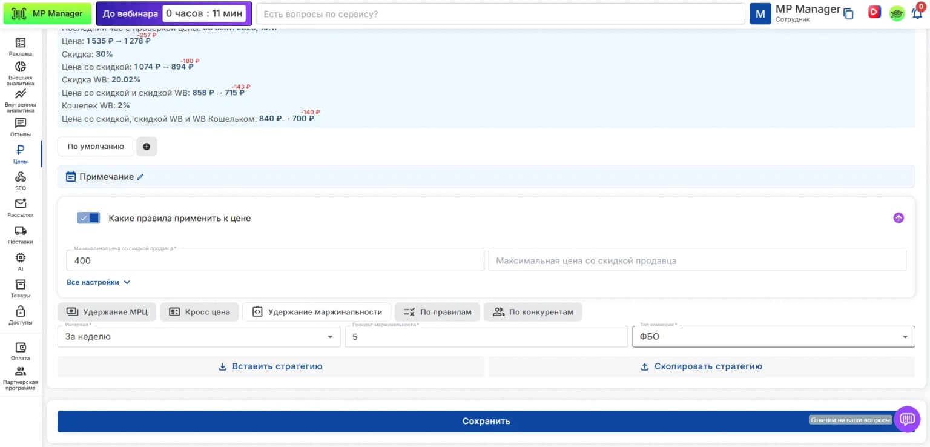Click the Скидка: 30% line
Image resolution: width=930 pixels, height=447 pixels.
click(87, 54)
